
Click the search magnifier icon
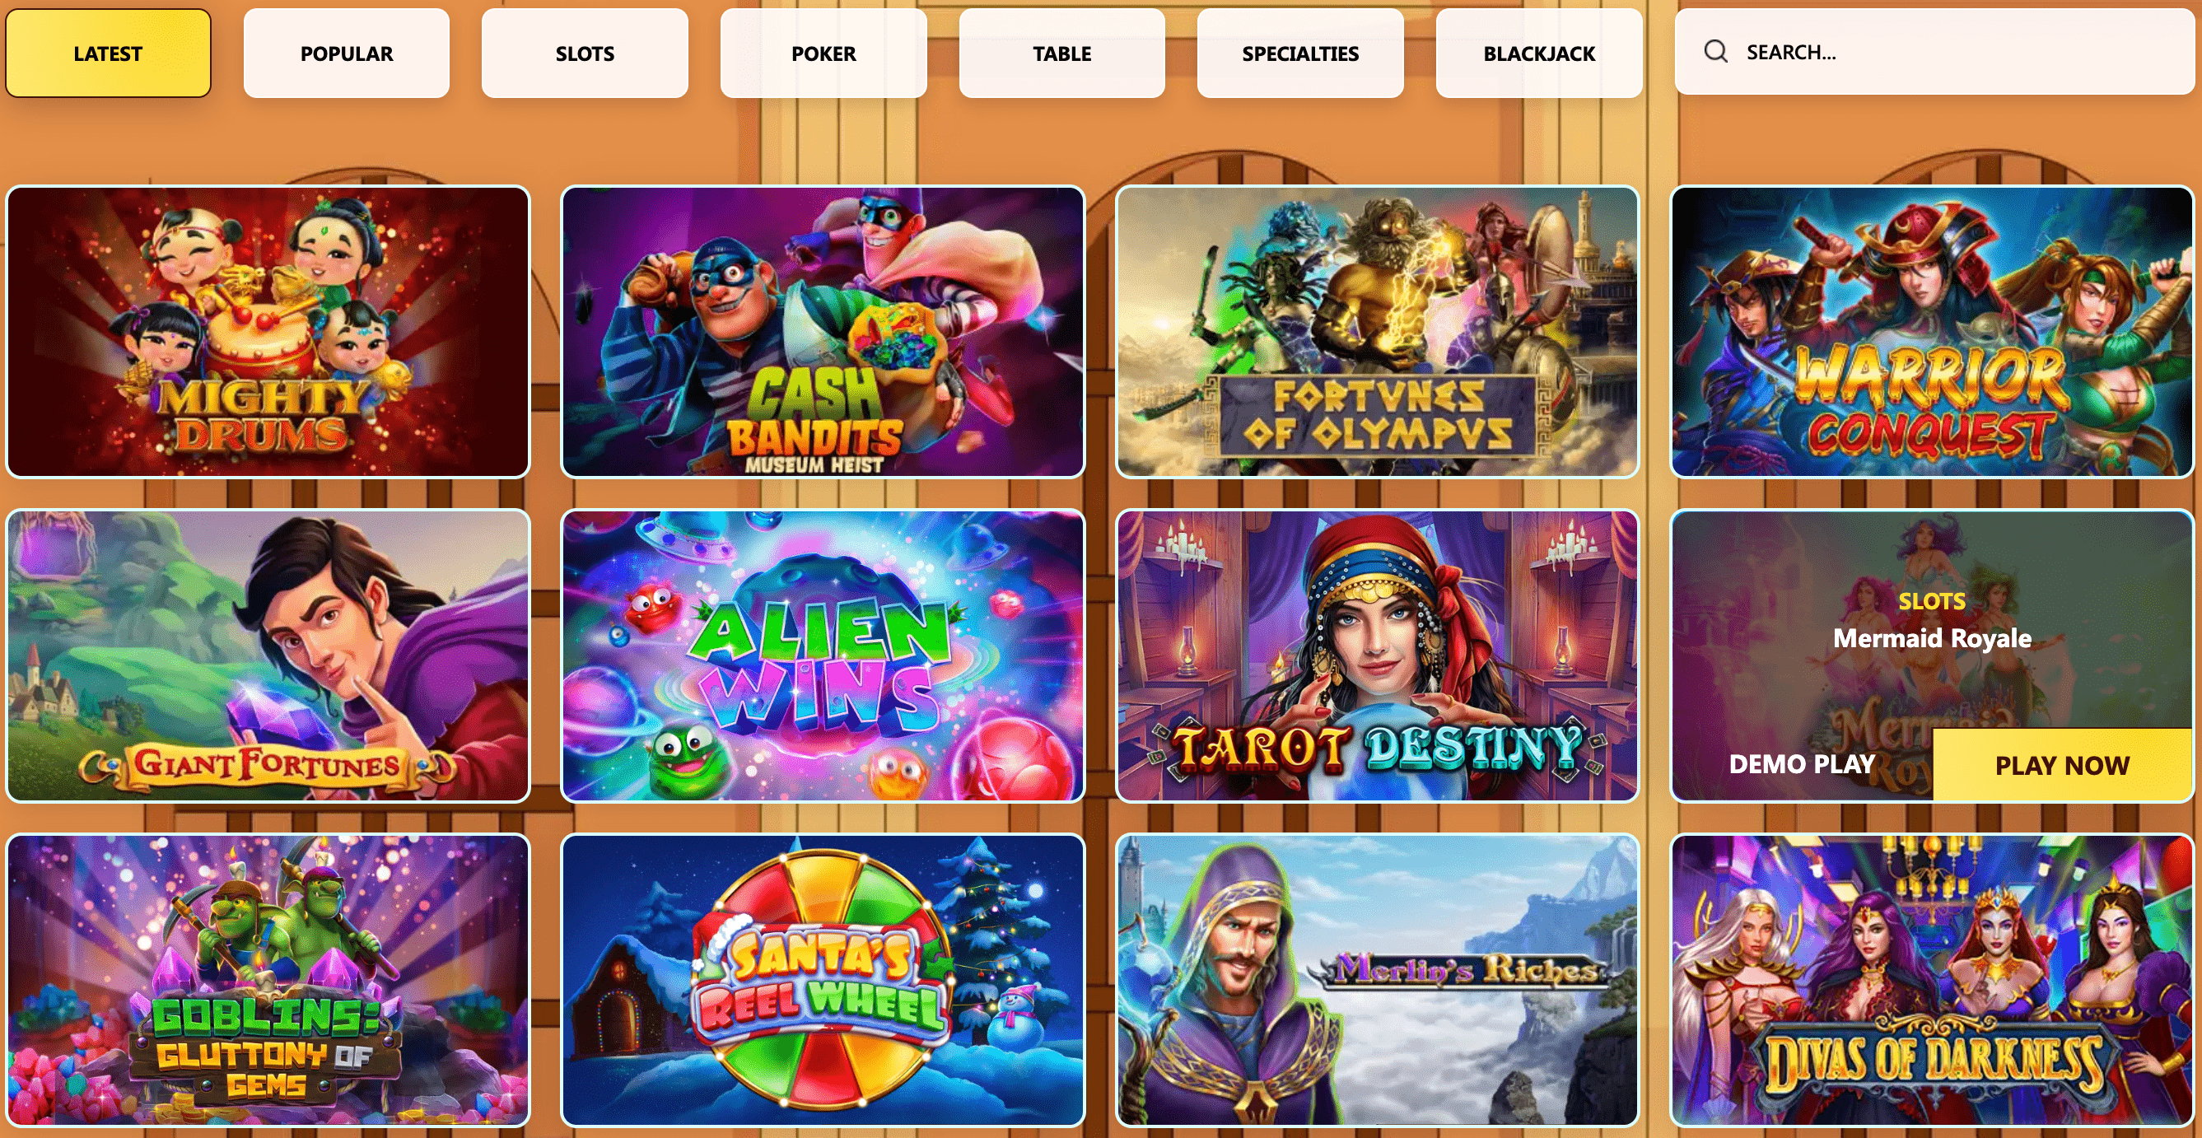1714,52
